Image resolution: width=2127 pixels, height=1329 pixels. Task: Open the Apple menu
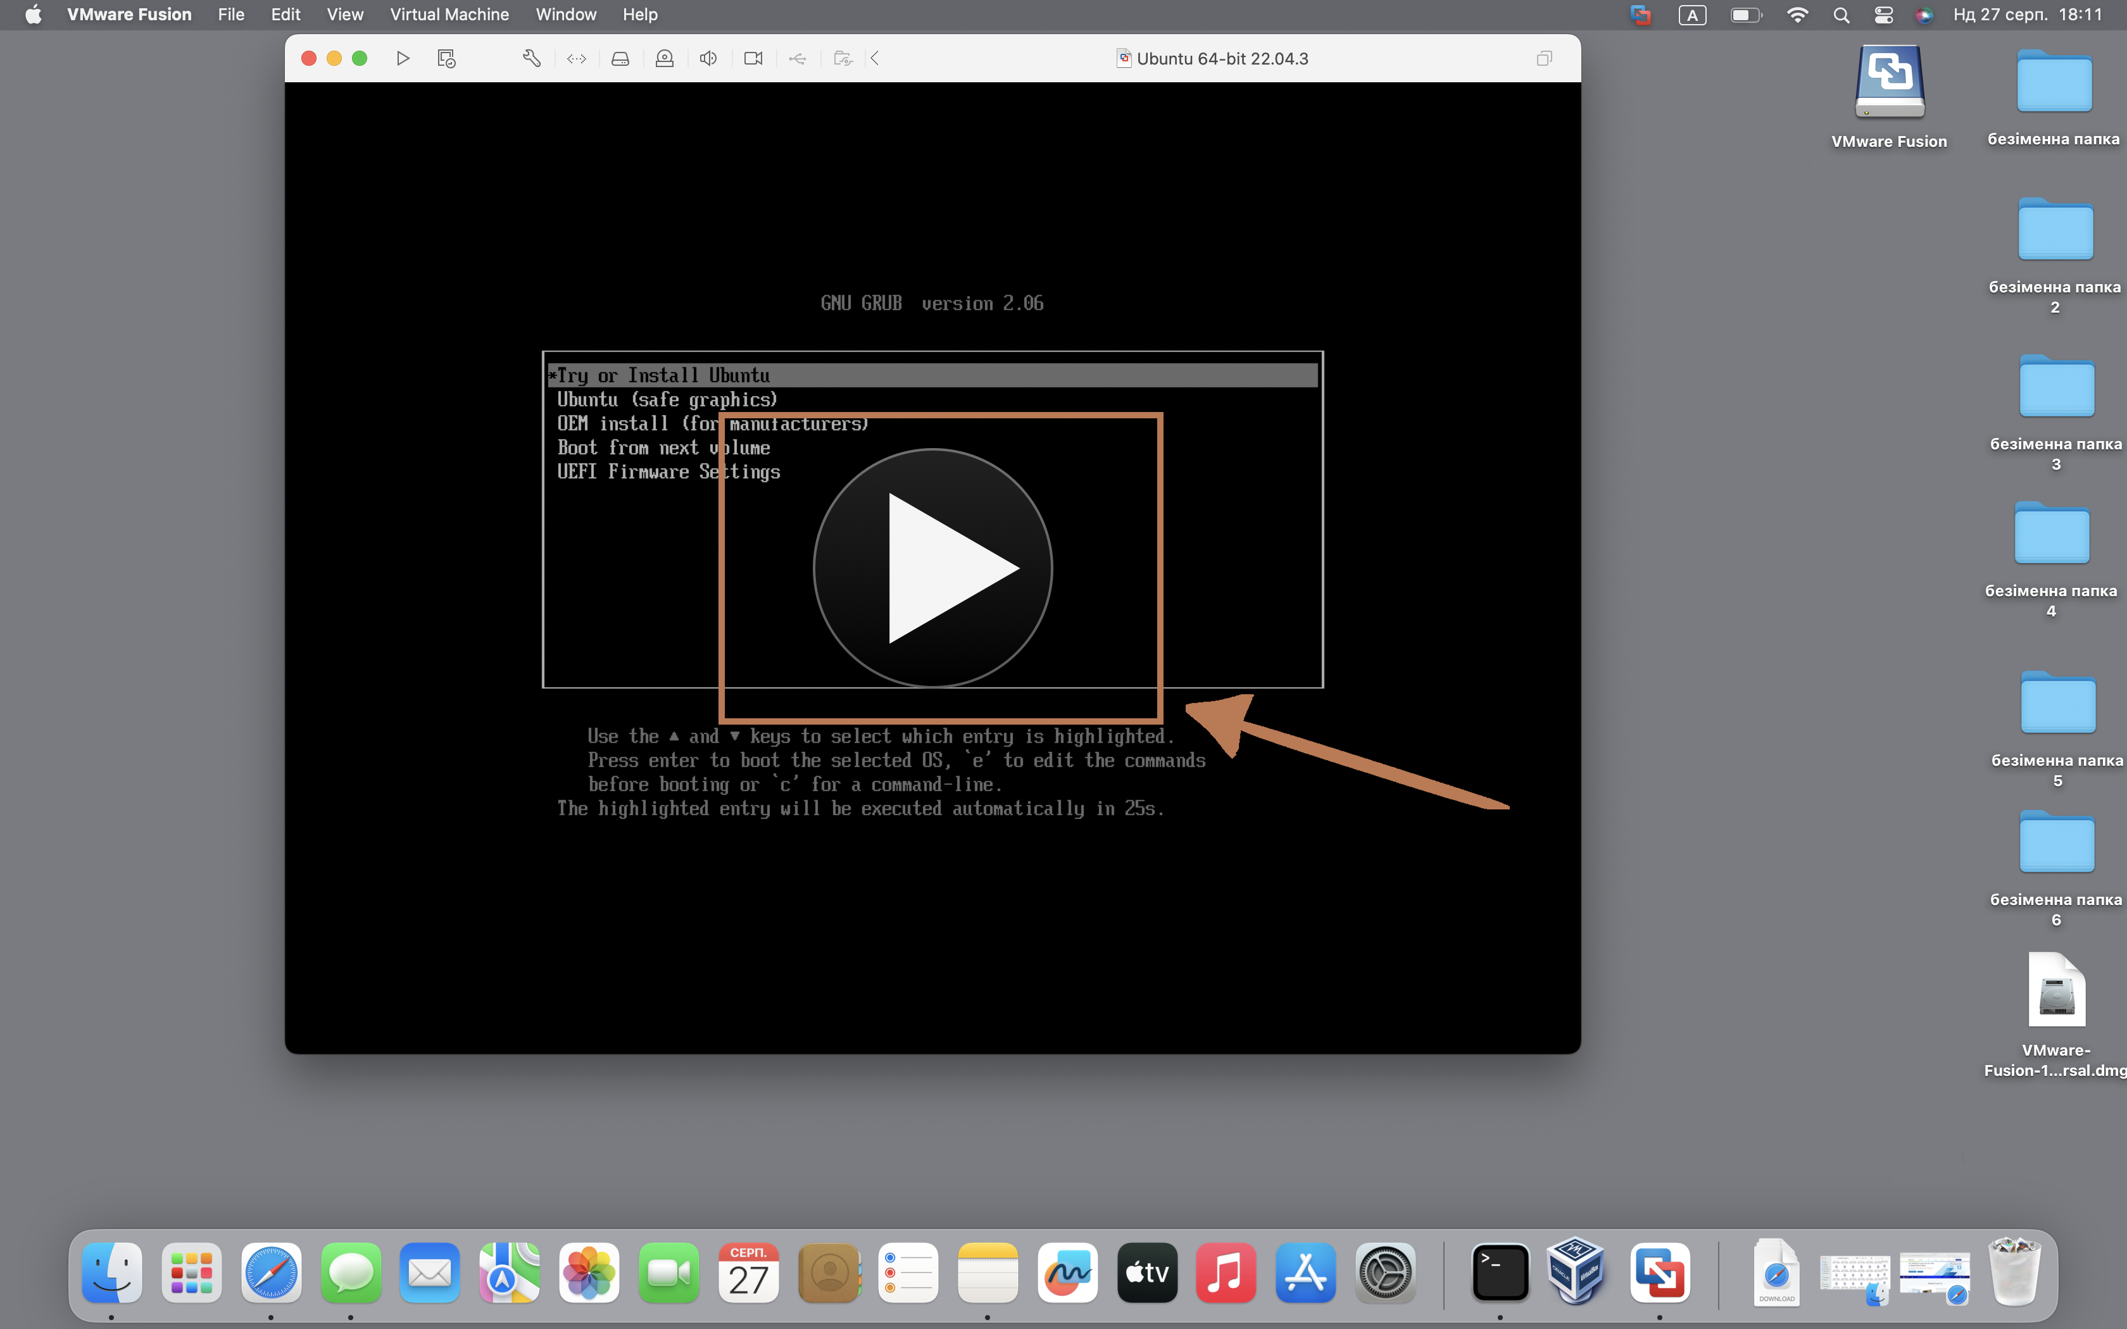tap(34, 14)
